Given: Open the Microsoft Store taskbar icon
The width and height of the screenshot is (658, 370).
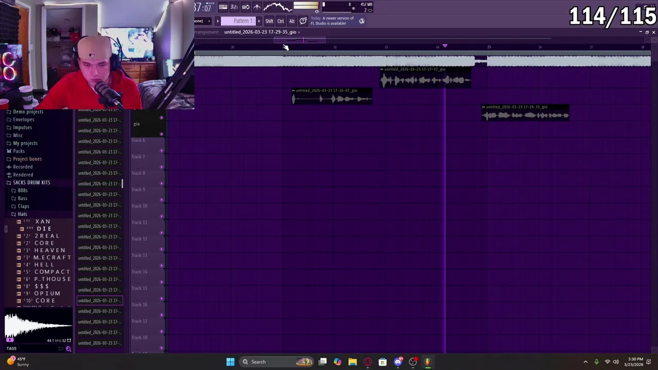Looking at the screenshot, I should point(382,362).
